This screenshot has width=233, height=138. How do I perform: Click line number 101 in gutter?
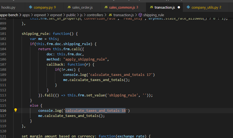click(x=3, y=34)
